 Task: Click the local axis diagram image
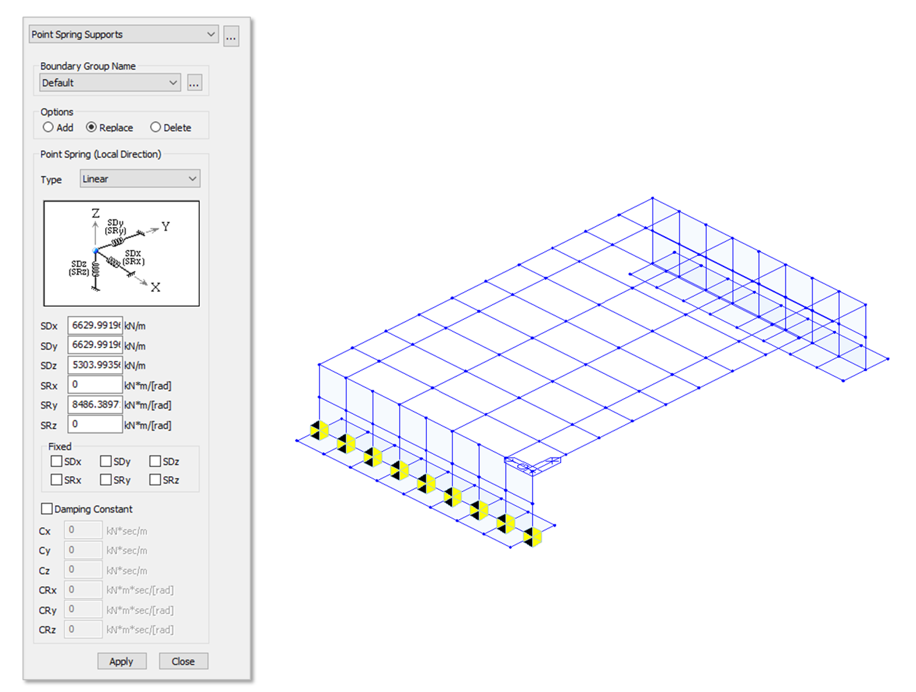[121, 252]
